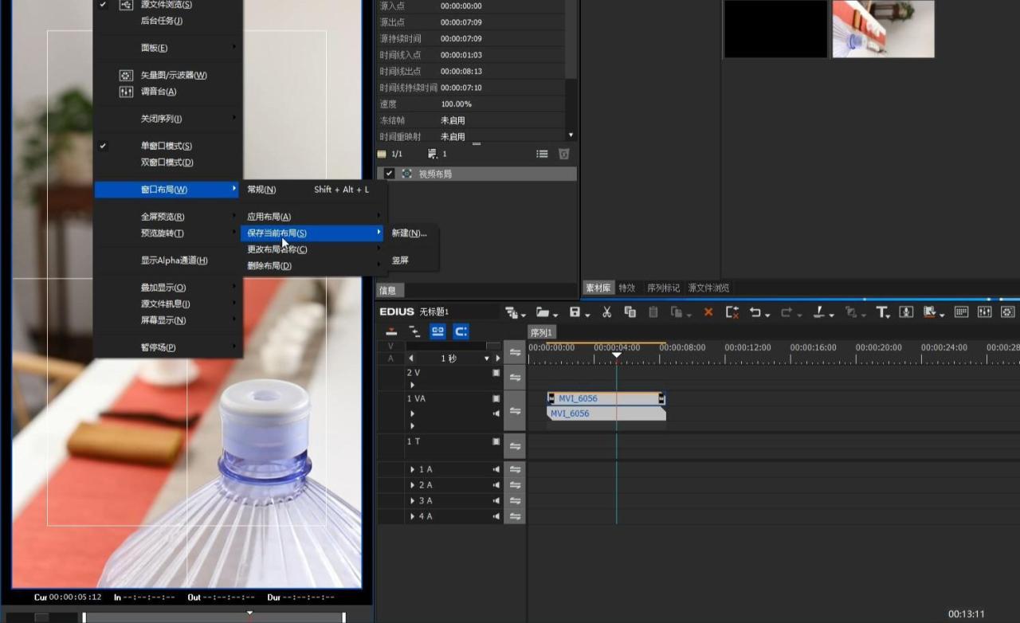
Task: Select the video clip thumbnail in the bin
Action: click(883, 29)
